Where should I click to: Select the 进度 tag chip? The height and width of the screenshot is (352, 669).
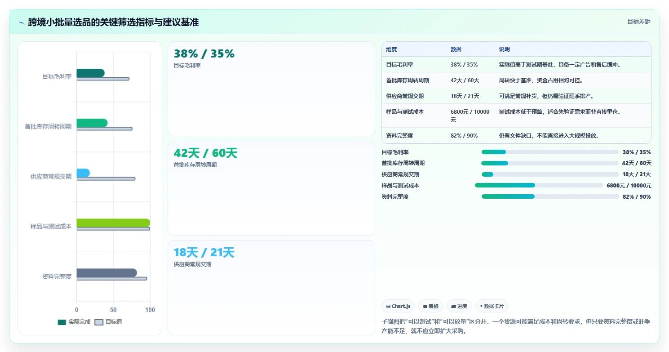pyautogui.click(x=459, y=306)
